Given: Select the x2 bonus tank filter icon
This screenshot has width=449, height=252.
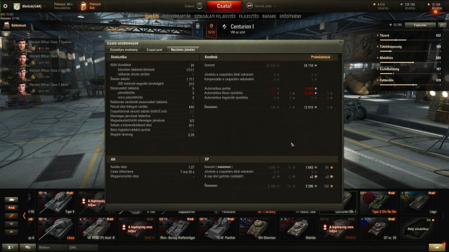Looking at the screenshot, I should pos(11,208).
